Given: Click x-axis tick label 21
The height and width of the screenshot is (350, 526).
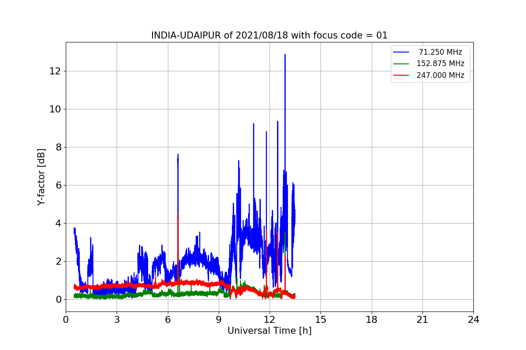Looking at the screenshot, I should pos(423,319).
